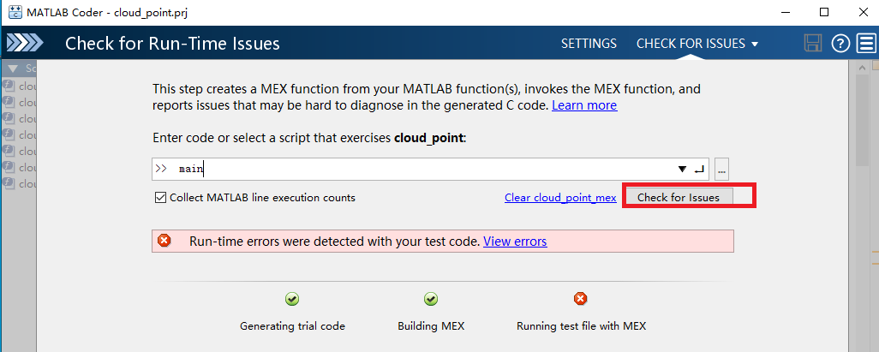Image resolution: width=879 pixels, height=352 pixels.
Task: Click the save project disk icon
Action: click(x=813, y=44)
